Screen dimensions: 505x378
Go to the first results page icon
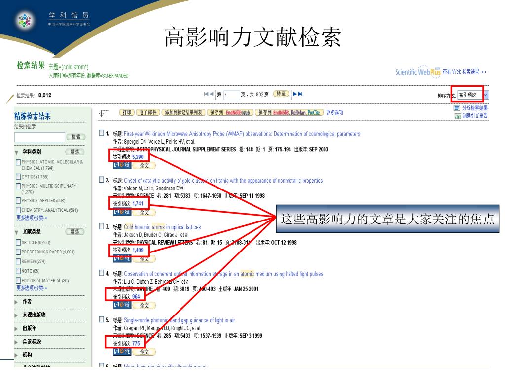point(206,94)
